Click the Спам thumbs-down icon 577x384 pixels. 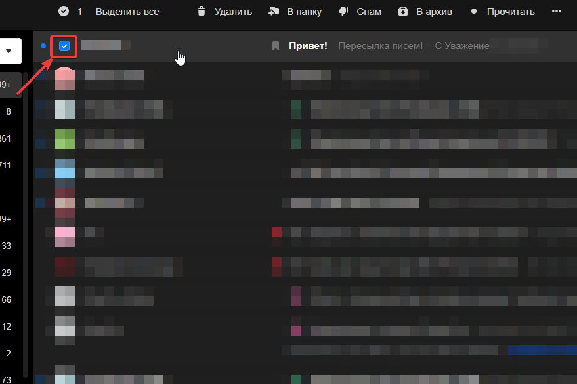(x=343, y=11)
